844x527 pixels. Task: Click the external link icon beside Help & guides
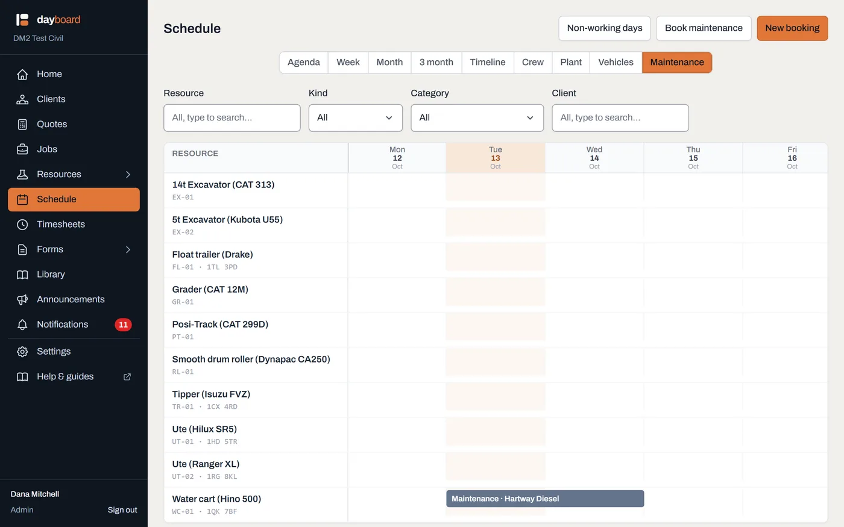point(127,376)
